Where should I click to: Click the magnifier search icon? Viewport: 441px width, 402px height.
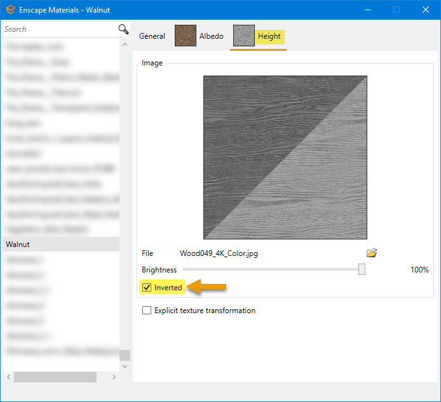[123, 29]
